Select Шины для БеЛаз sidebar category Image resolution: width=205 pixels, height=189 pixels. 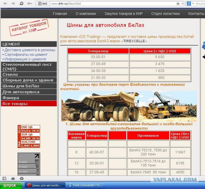pyautogui.click(x=29, y=86)
